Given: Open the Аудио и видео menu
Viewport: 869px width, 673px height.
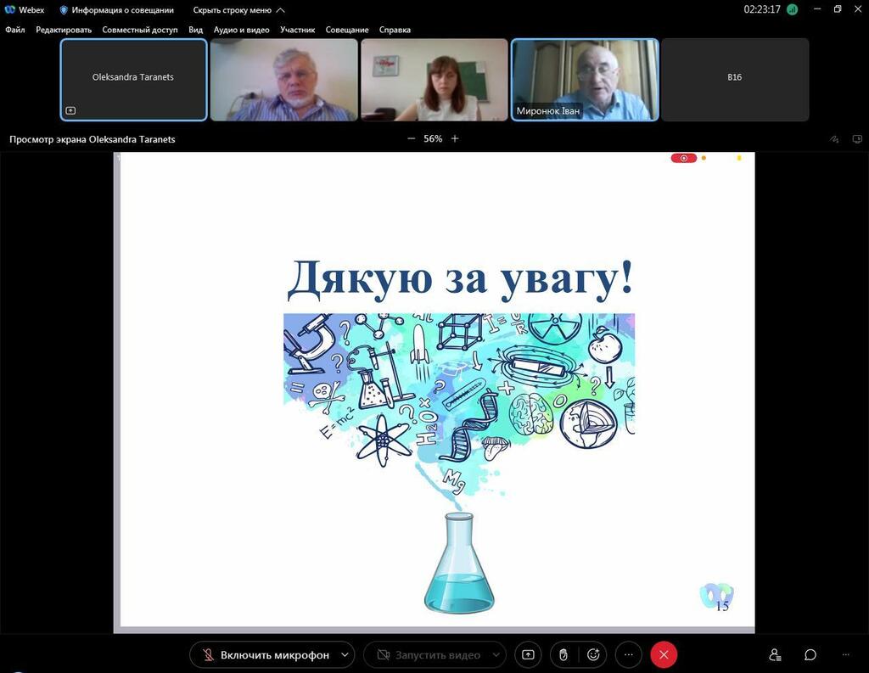Looking at the screenshot, I should (242, 30).
